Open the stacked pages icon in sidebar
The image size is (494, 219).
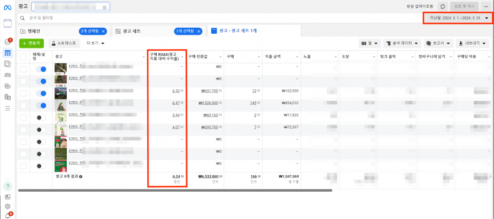click(x=8, y=64)
